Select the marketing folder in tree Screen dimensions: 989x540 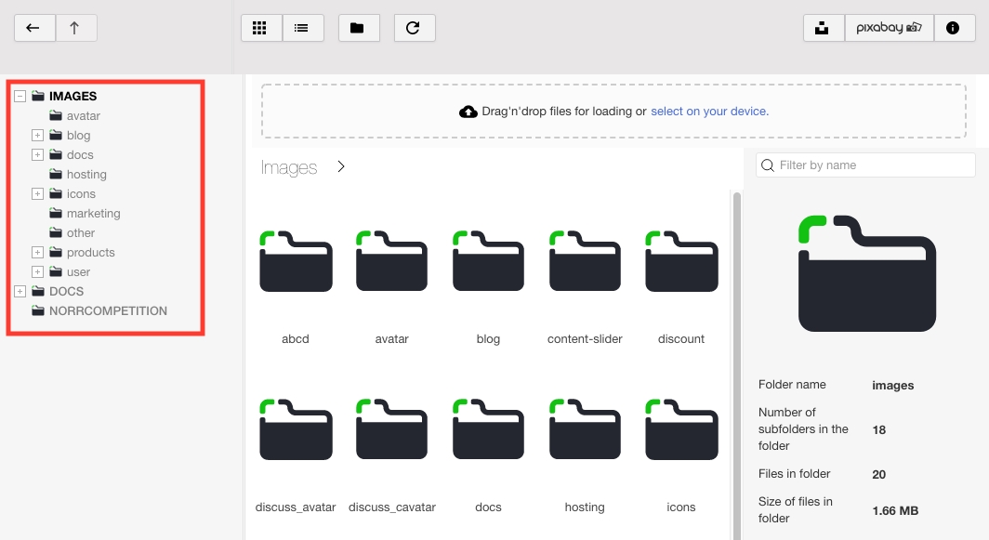coord(93,213)
